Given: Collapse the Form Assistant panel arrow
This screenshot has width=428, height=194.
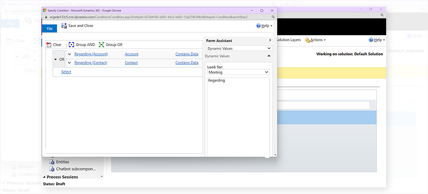Looking at the screenshot, I should [x=270, y=40].
